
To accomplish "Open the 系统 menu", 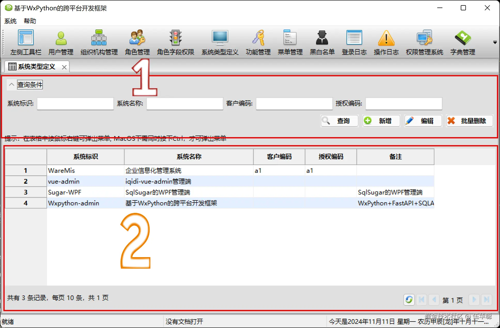I will pyautogui.click(x=10, y=21).
